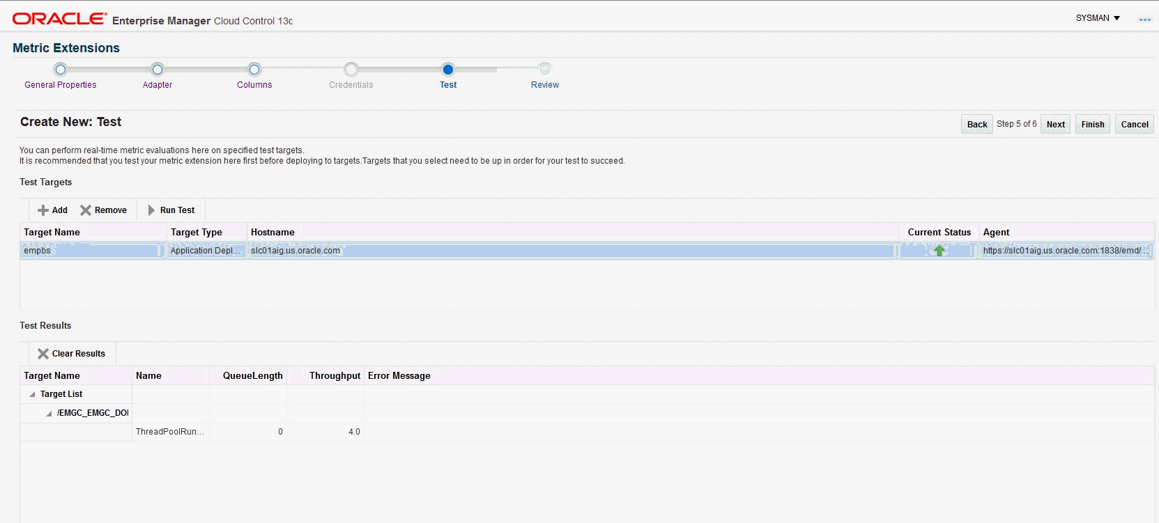Click the green up status arrow
Screen dimensions: 1159x523
pos(939,251)
